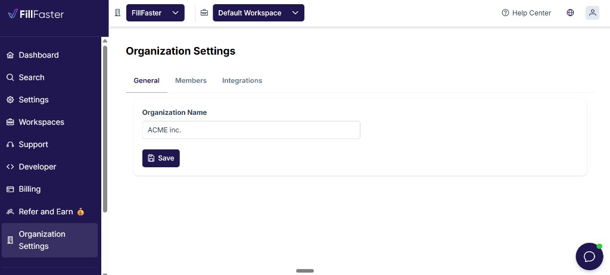Click the Organization Name field label
The height and width of the screenshot is (275, 610).
[x=175, y=112]
